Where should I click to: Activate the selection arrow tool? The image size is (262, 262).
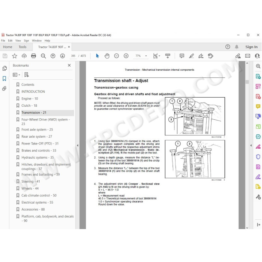coord(97,56)
